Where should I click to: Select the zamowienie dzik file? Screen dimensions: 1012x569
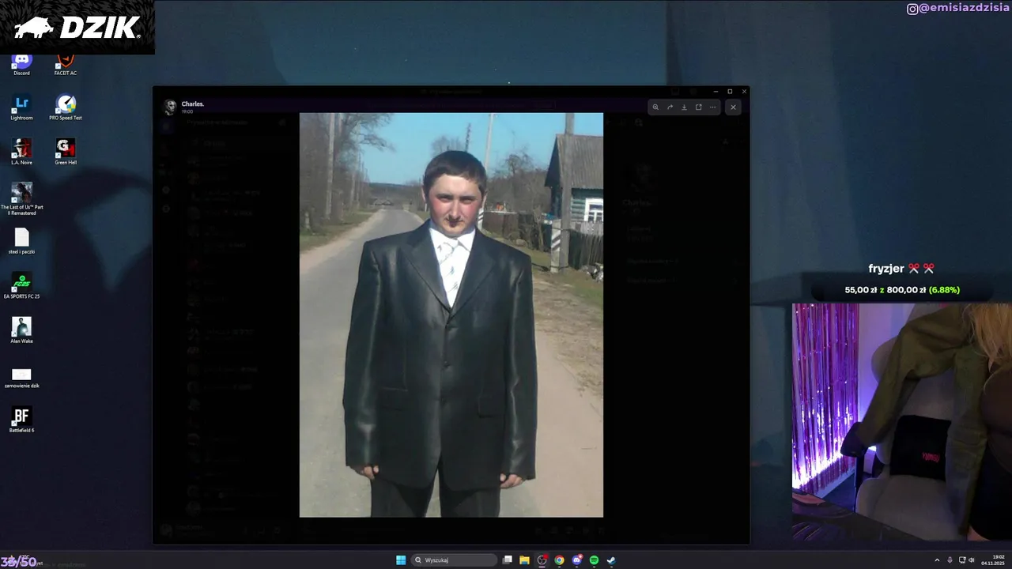point(21,376)
